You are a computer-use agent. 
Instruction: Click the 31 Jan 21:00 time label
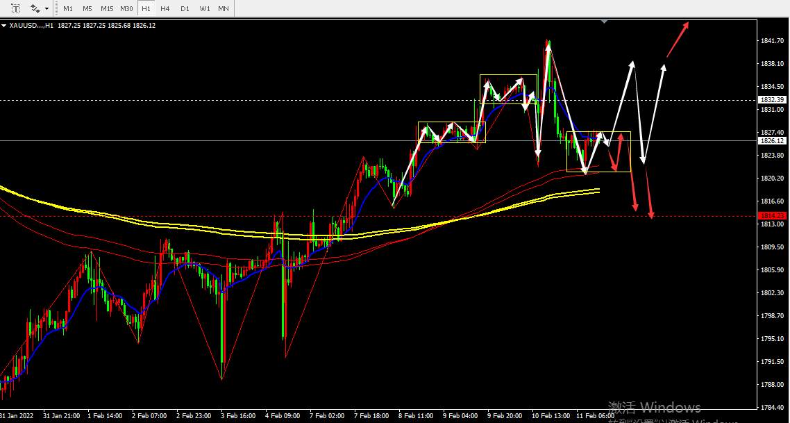click(x=61, y=416)
